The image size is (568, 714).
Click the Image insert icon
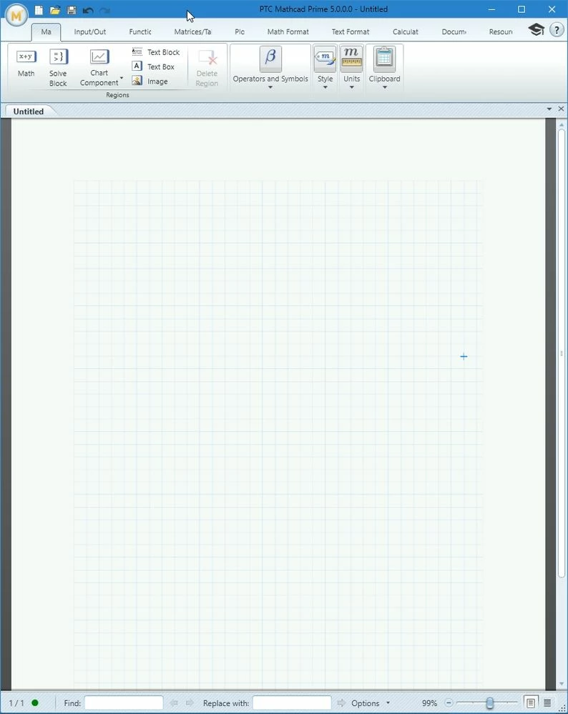[x=137, y=81]
